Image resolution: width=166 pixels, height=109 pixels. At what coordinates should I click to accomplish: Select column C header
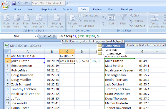(x=67, y=52)
